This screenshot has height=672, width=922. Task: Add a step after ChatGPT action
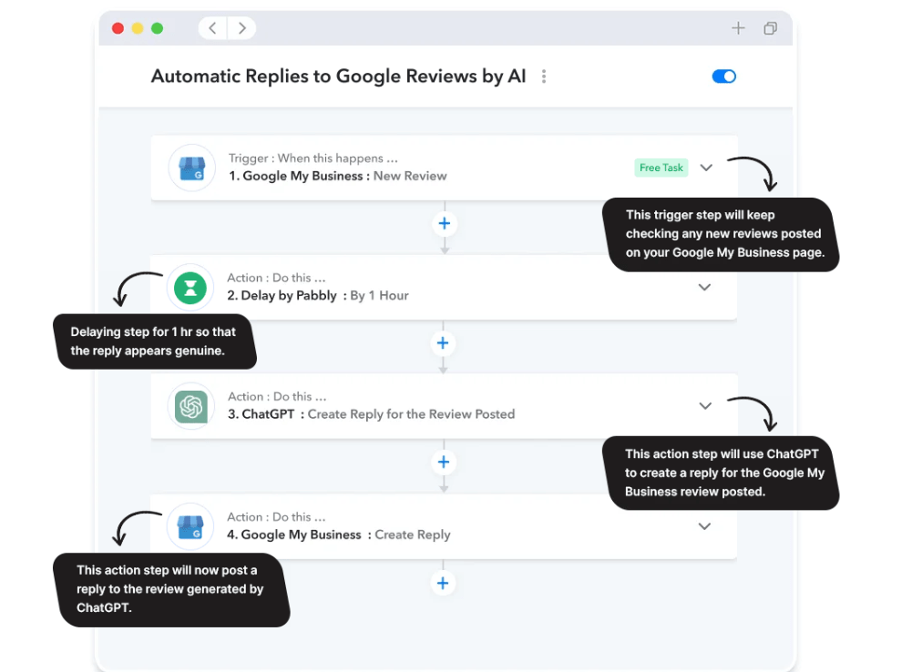coord(444,462)
